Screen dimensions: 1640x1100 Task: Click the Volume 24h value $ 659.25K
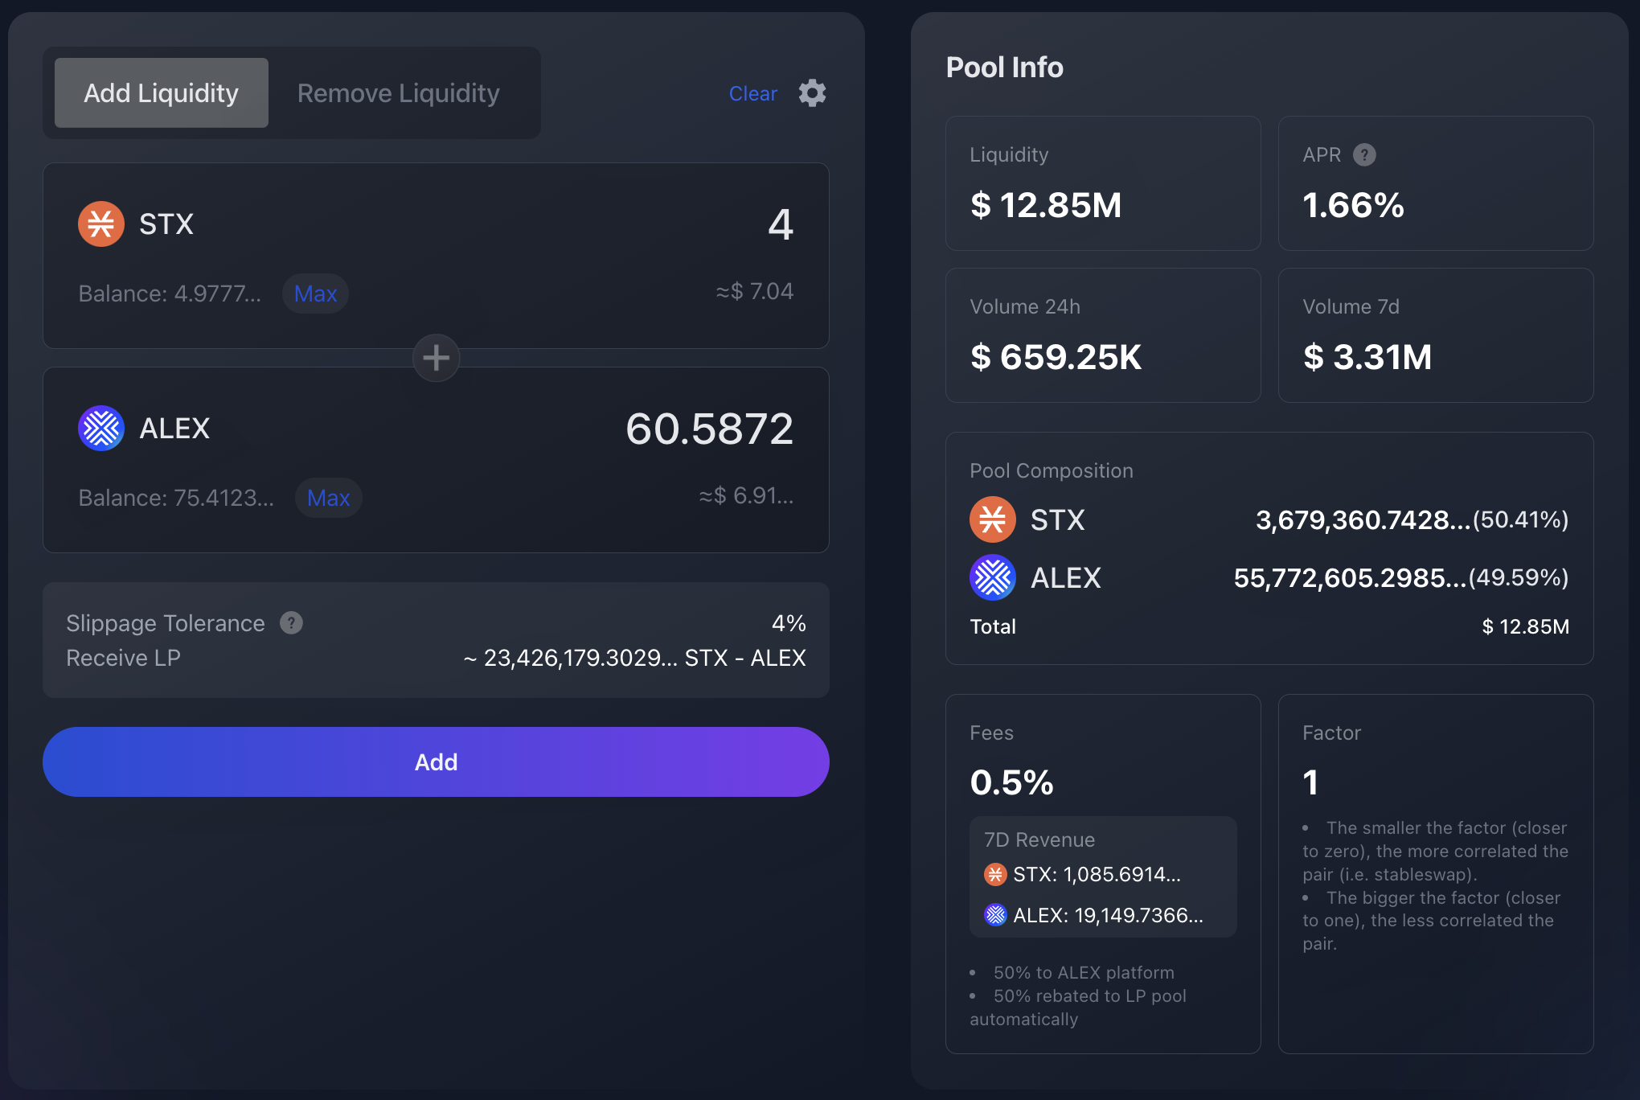pyautogui.click(x=1056, y=357)
